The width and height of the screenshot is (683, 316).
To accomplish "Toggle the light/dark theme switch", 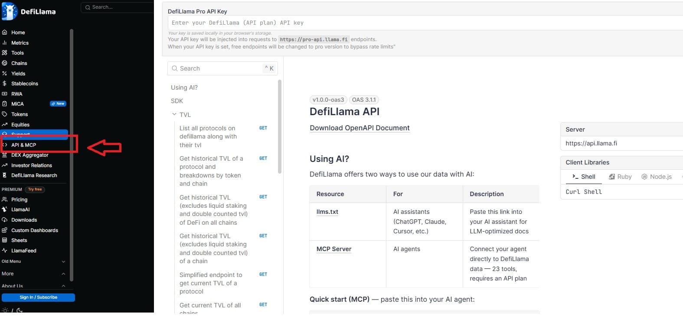I will point(12,310).
